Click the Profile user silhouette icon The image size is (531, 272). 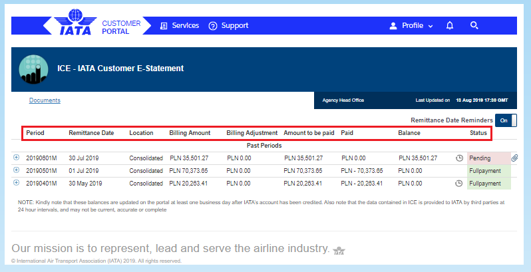pyautogui.click(x=393, y=26)
